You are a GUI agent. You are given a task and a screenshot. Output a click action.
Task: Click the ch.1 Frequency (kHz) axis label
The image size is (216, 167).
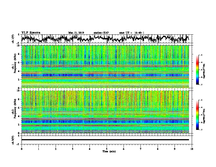click(x=14, y=64)
